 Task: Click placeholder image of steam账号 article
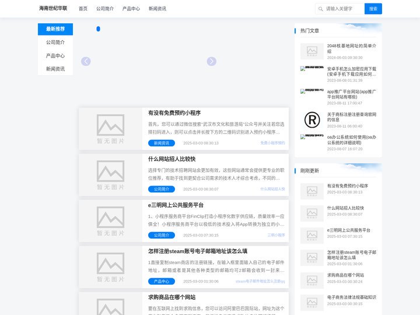coord(110,267)
